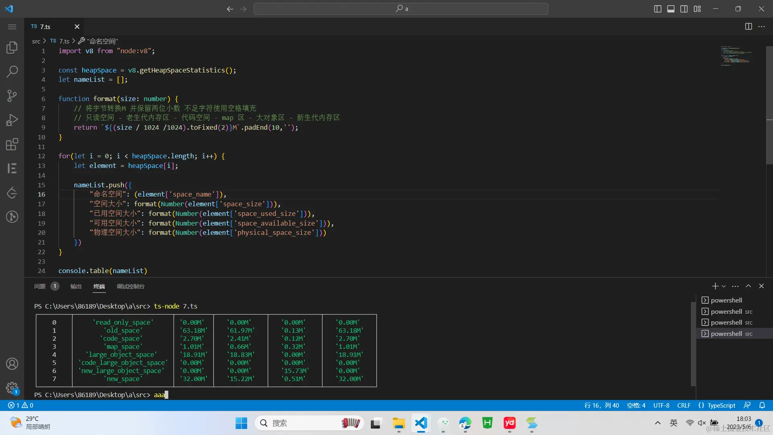
Task: Open the Manage gear settings icon
Action: point(12,388)
